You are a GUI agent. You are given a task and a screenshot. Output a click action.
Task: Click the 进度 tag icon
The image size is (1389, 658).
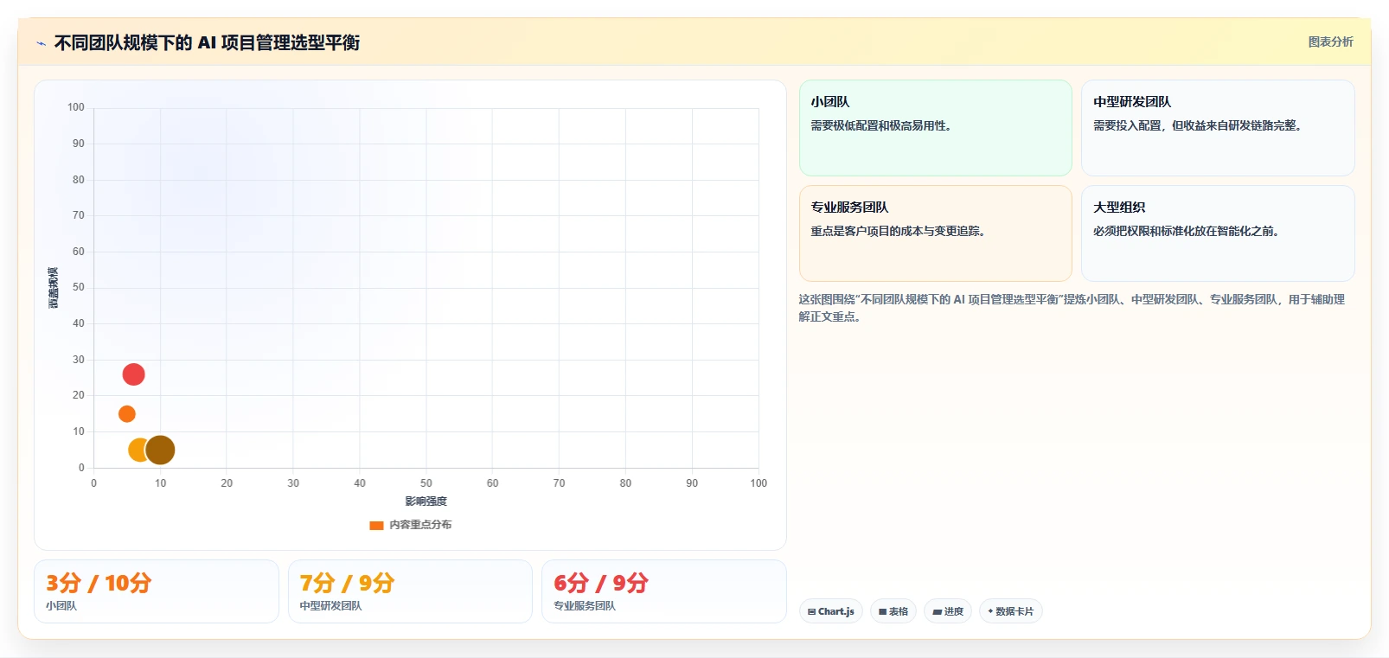pos(937,611)
